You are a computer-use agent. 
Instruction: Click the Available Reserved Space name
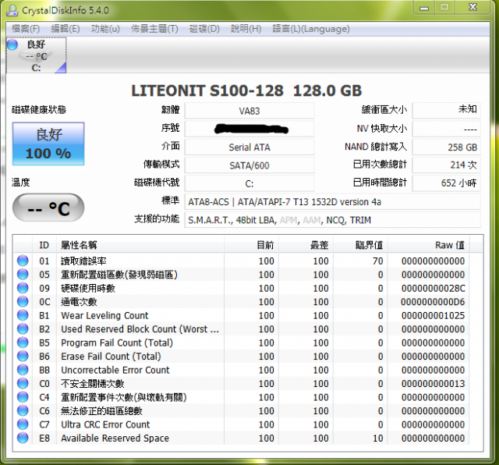(x=115, y=438)
